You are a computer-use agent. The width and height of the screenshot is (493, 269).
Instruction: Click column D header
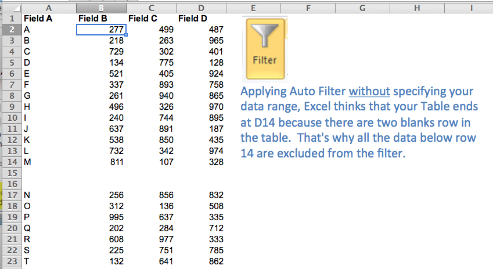(201, 8)
